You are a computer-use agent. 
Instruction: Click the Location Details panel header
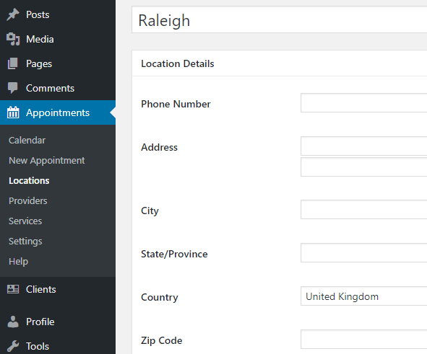(280, 63)
